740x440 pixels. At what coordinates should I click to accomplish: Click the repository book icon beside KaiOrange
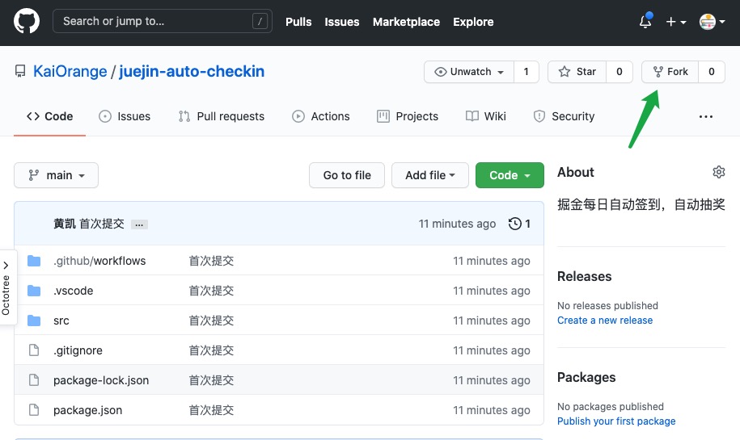point(20,71)
